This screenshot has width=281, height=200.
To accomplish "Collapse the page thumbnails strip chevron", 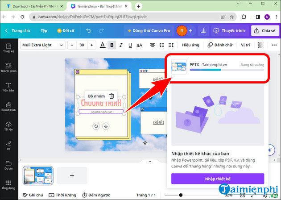I will tap(150, 162).
